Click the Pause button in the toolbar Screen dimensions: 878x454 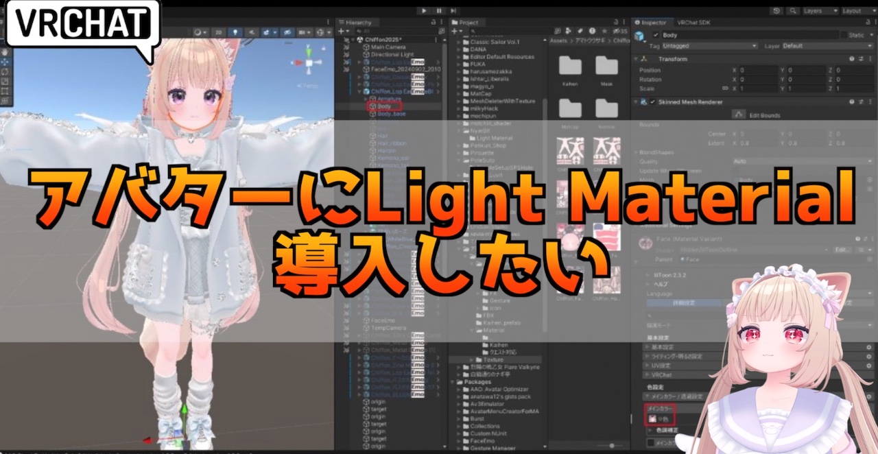[x=439, y=11]
